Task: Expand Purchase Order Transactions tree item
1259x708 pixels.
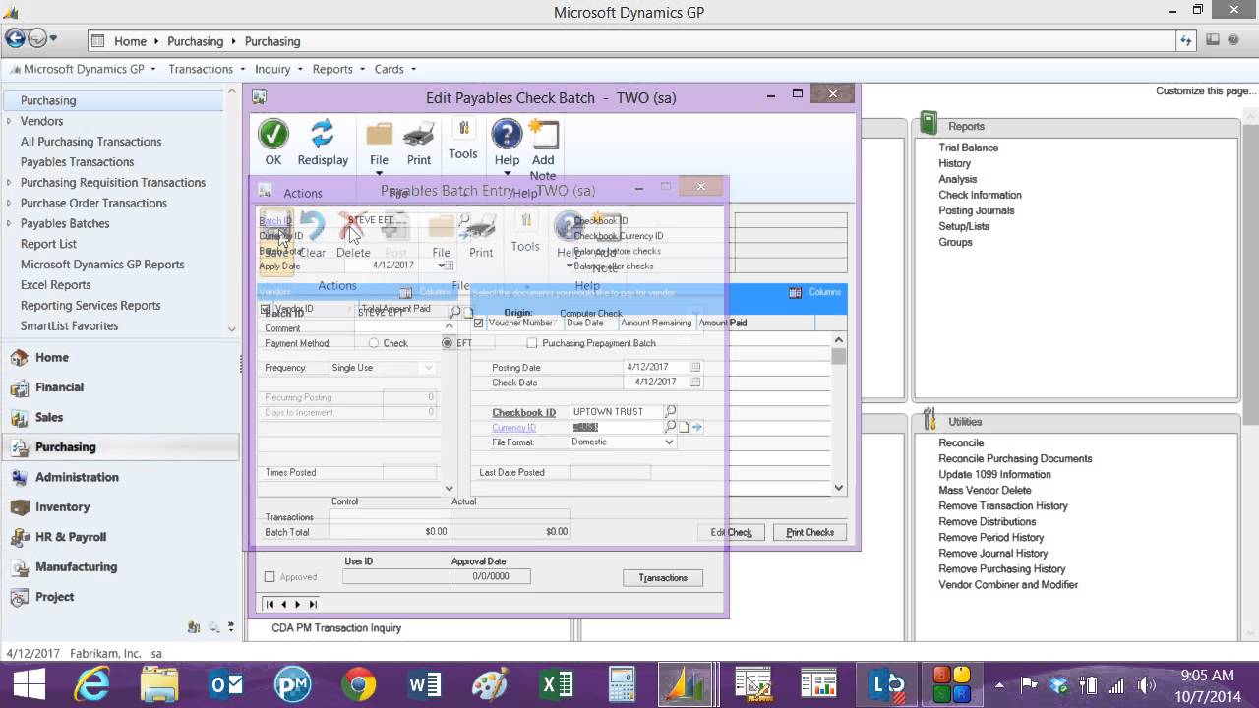Action: (x=9, y=203)
